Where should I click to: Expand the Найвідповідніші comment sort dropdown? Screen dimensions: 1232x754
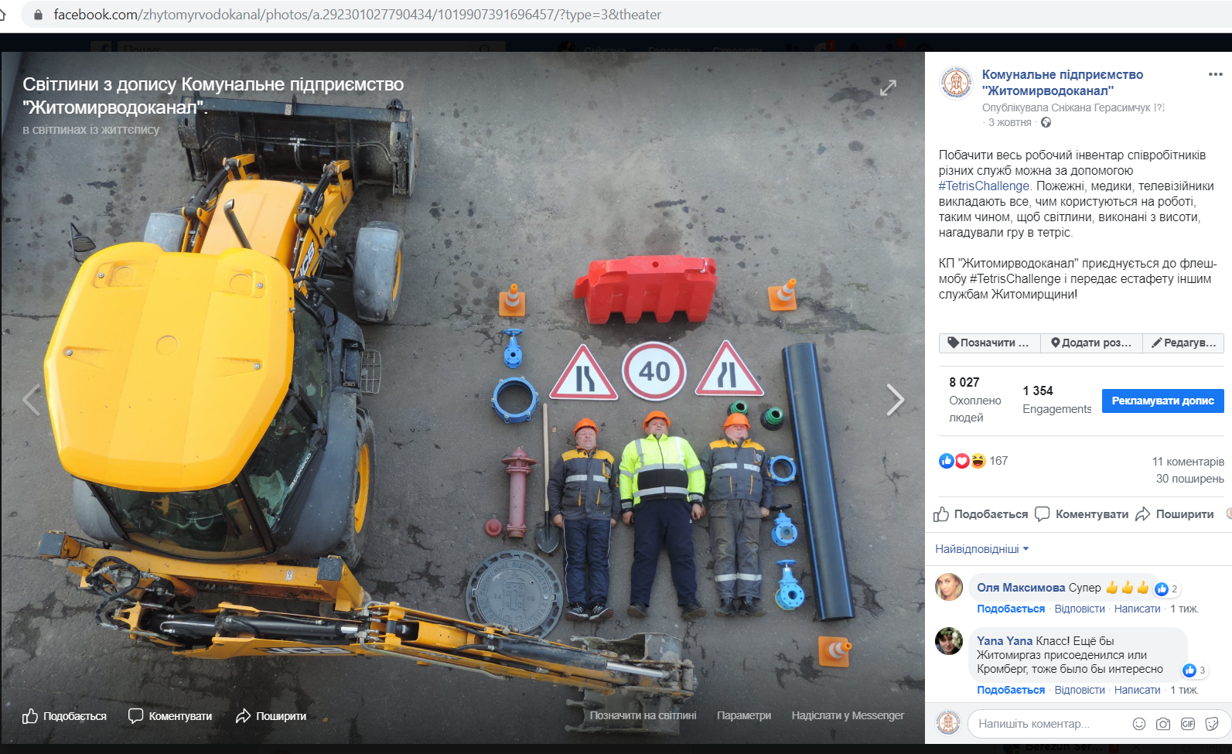pyautogui.click(x=981, y=549)
